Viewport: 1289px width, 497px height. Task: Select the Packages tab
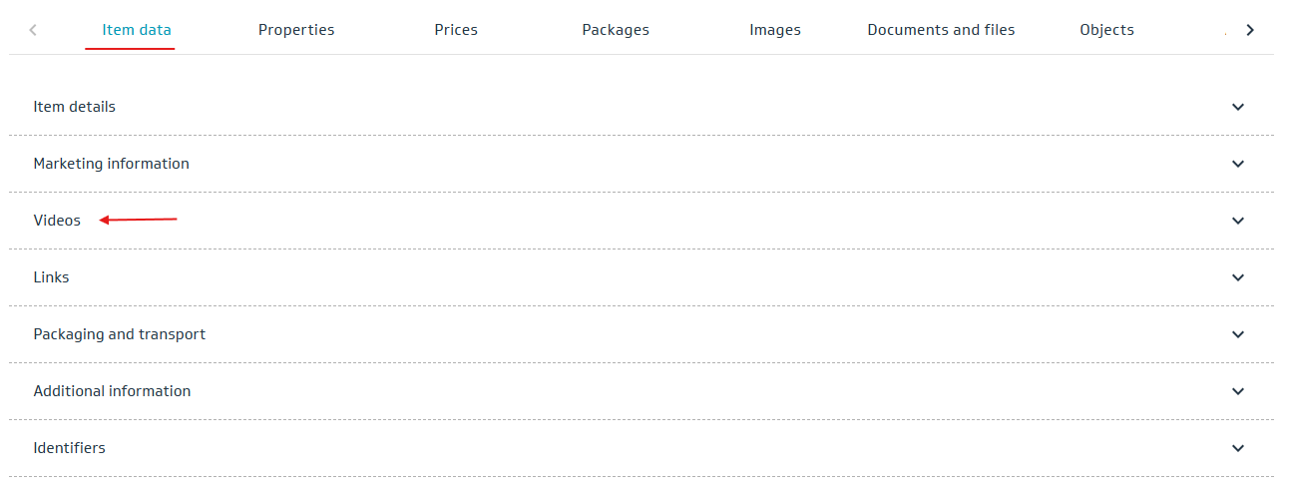pyautogui.click(x=616, y=30)
